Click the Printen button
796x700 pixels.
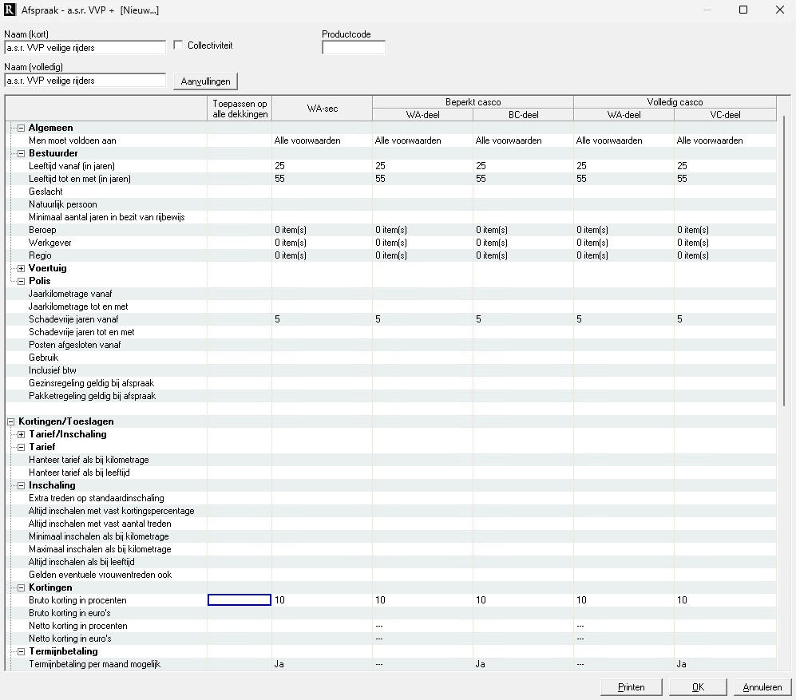point(631,686)
